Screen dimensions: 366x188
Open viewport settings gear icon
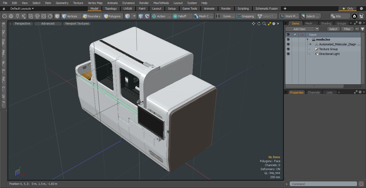(274, 24)
